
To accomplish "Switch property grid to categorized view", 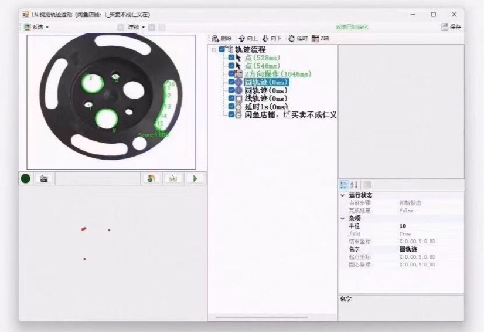I will point(343,185).
